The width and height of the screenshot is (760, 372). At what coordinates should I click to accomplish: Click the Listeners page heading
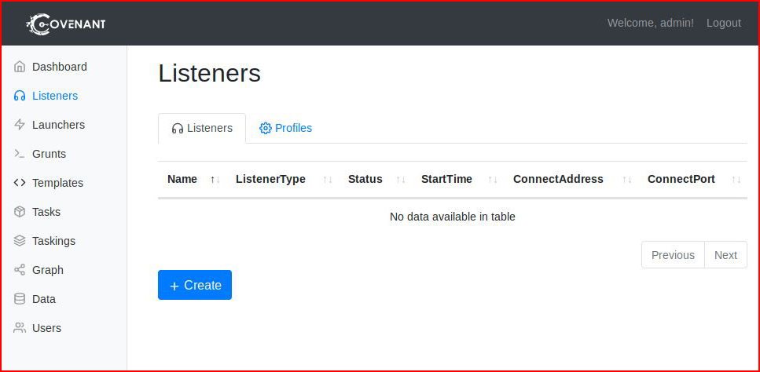[x=209, y=74]
